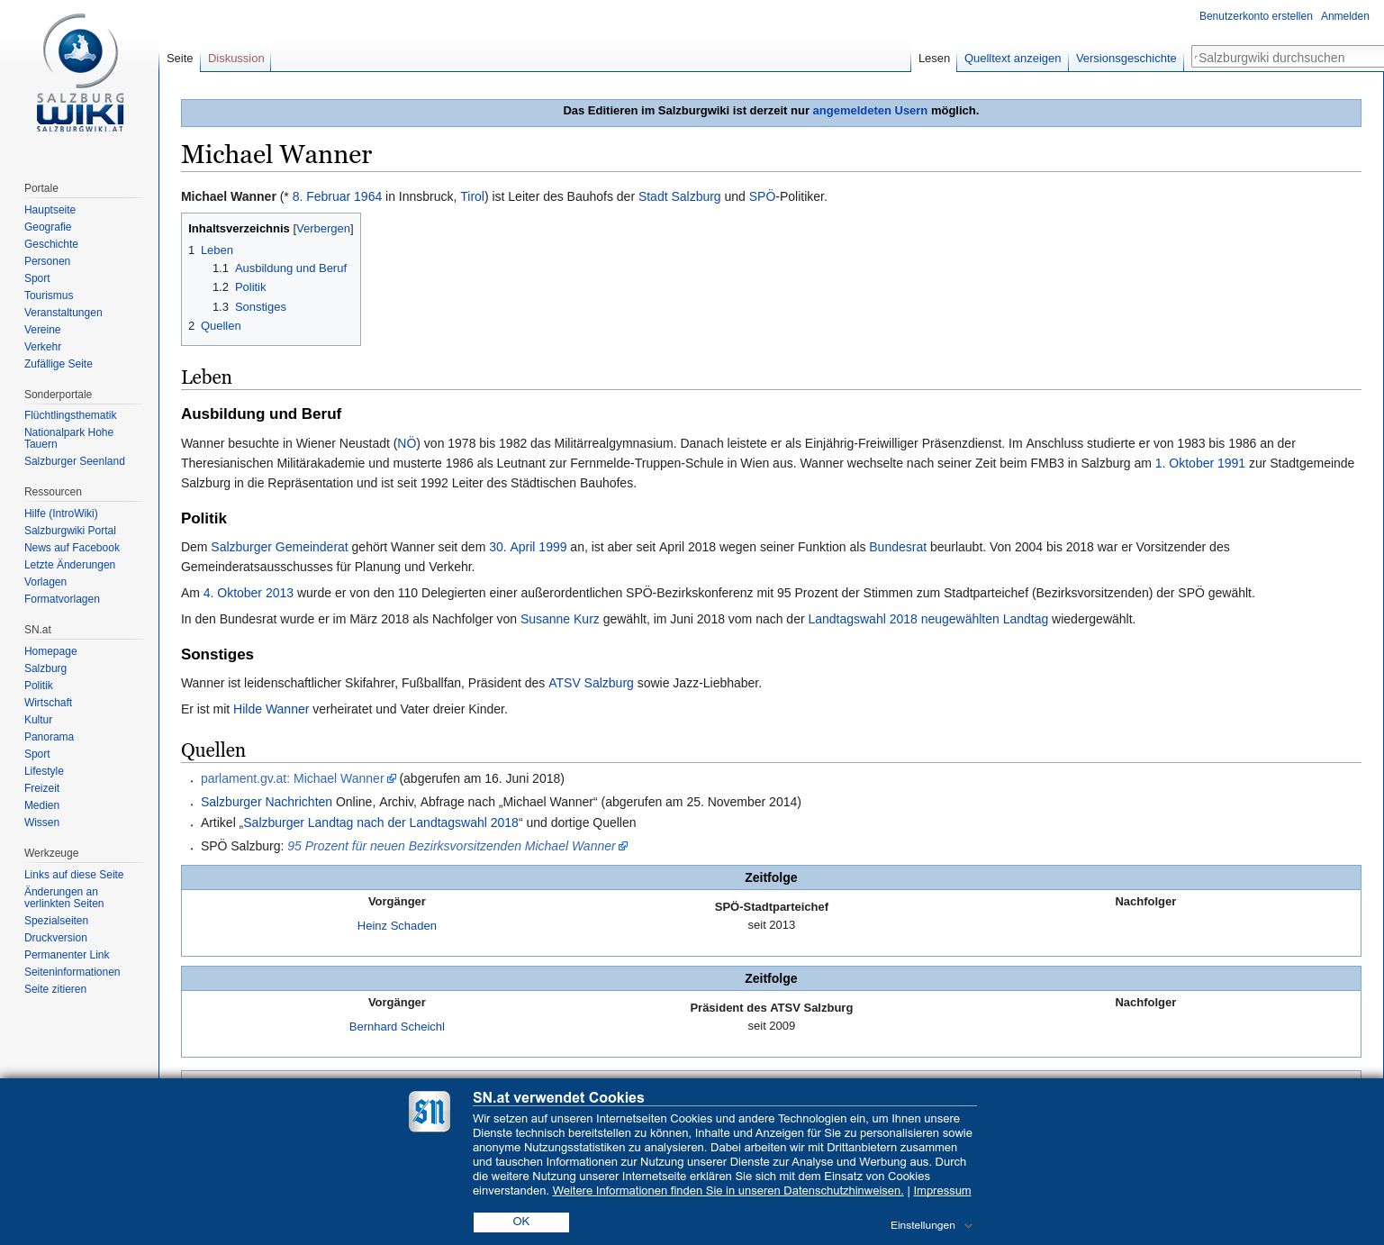This screenshot has width=1384, height=1245.
Task: Switch to the Diskussion tab
Action: (236, 59)
